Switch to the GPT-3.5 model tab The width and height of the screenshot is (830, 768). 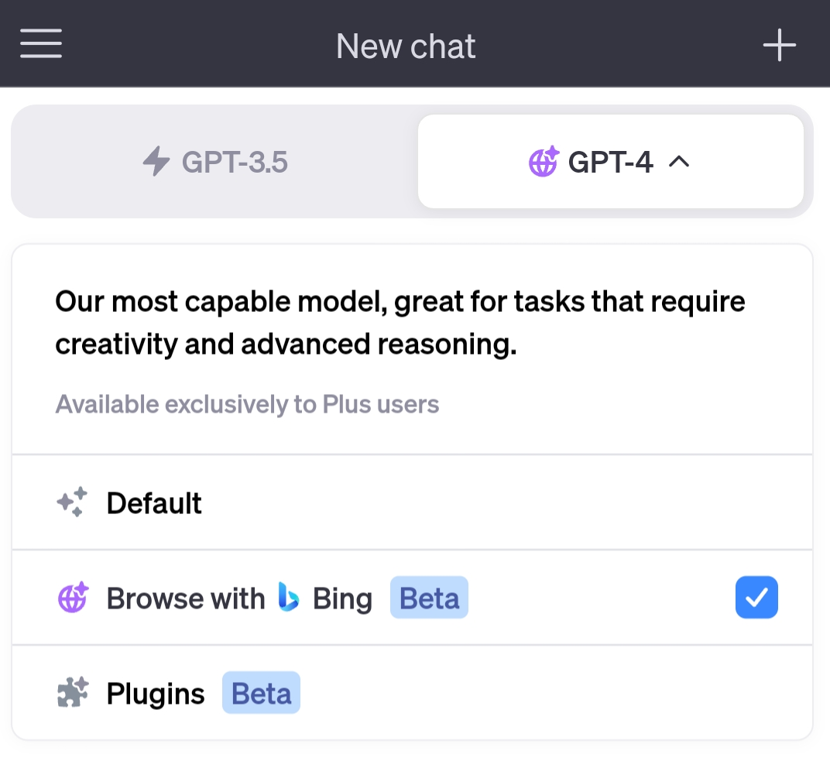pos(215,162)
